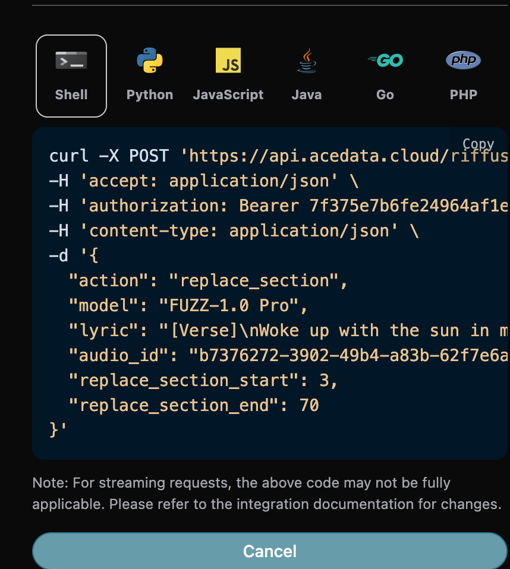
Task: Select the yellow JS JavaScript icon
Action: coord(228,59)
